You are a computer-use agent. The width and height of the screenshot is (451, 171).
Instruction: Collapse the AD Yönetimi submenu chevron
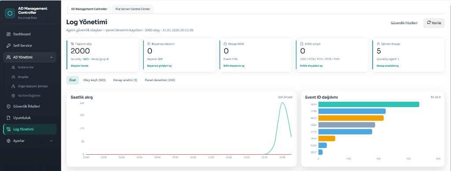point(51,57)
